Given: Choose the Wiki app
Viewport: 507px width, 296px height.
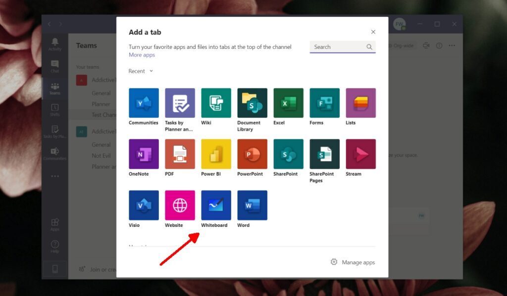Looking at the screenshot, I should click(x=215, y=102).
